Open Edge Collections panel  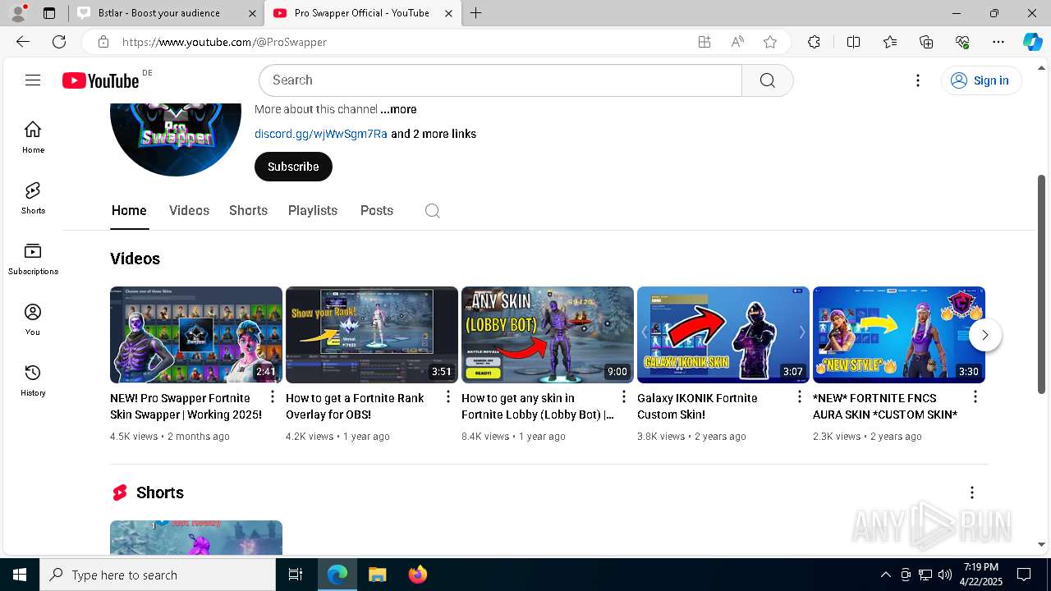[926, 42]
